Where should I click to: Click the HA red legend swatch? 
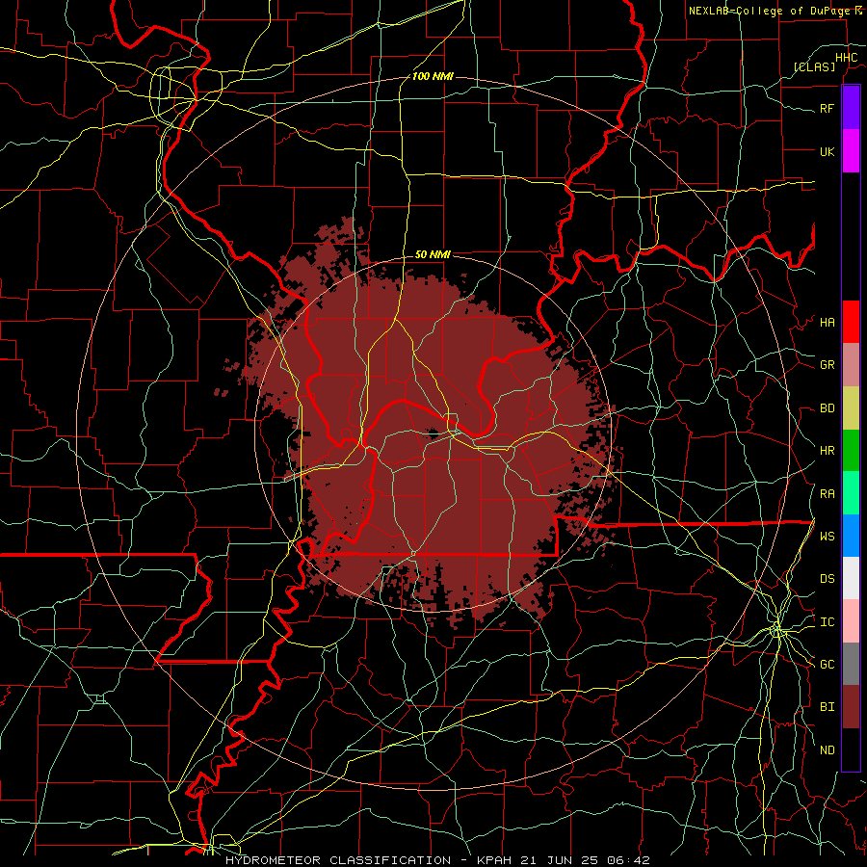(x=851, y=322)
